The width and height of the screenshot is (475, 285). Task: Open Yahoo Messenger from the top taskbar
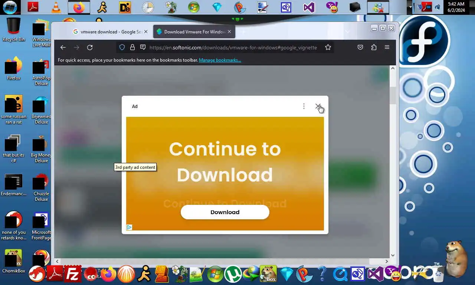tap(331, 7)
